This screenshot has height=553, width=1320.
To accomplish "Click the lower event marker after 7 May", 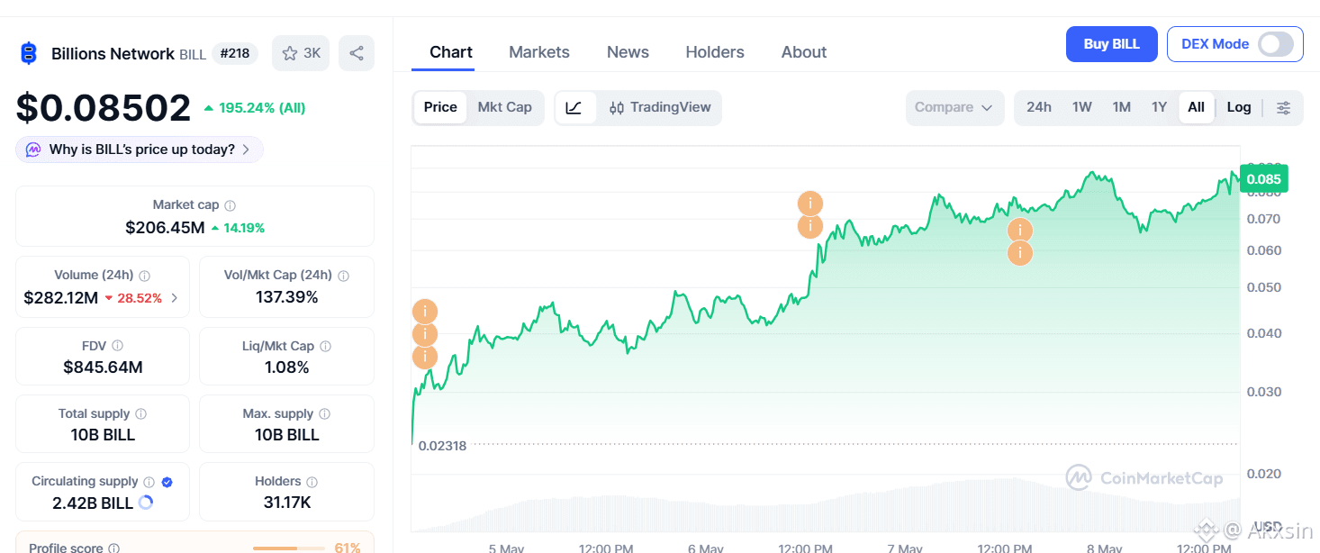I will [1020, 253].
